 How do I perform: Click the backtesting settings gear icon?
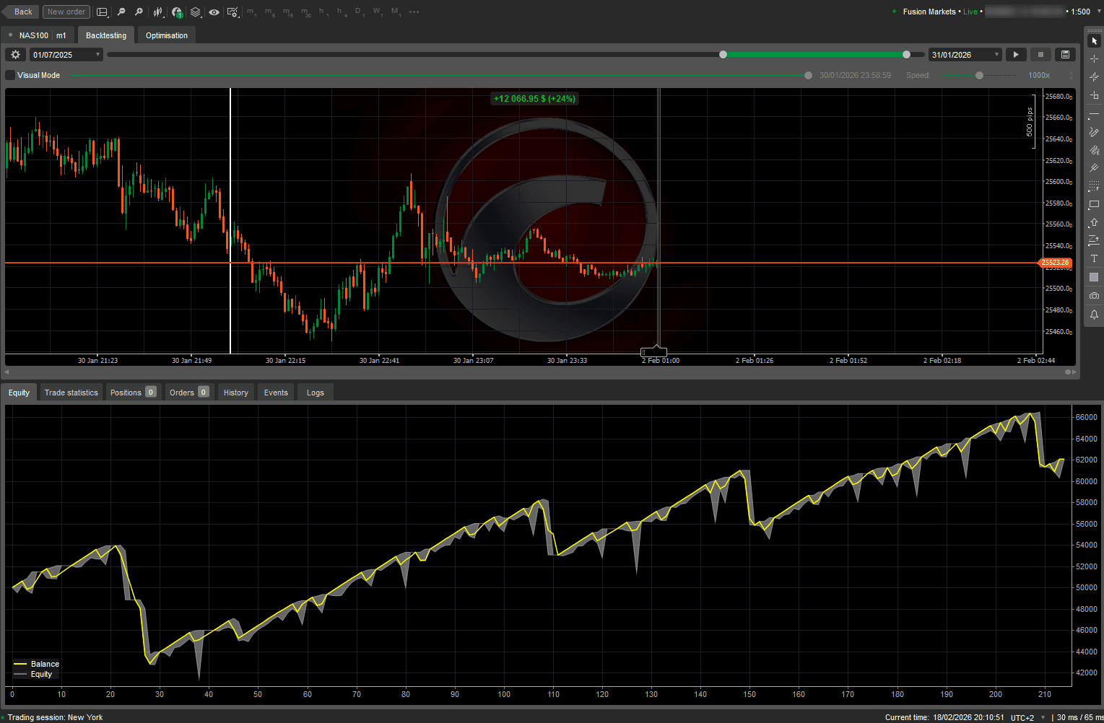click(x=14, y=54)
